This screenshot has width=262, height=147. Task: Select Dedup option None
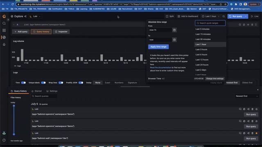pyautogui.click(x=98, y=82)
